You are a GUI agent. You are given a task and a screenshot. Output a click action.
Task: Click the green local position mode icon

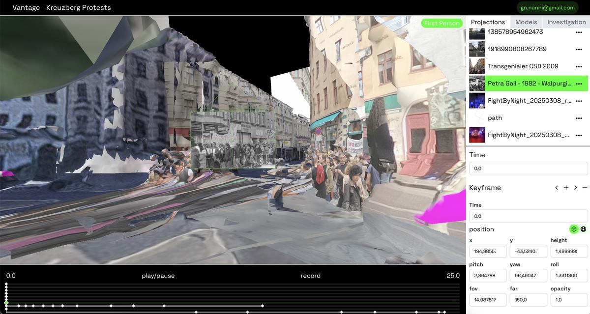click(x=574, y=229)
